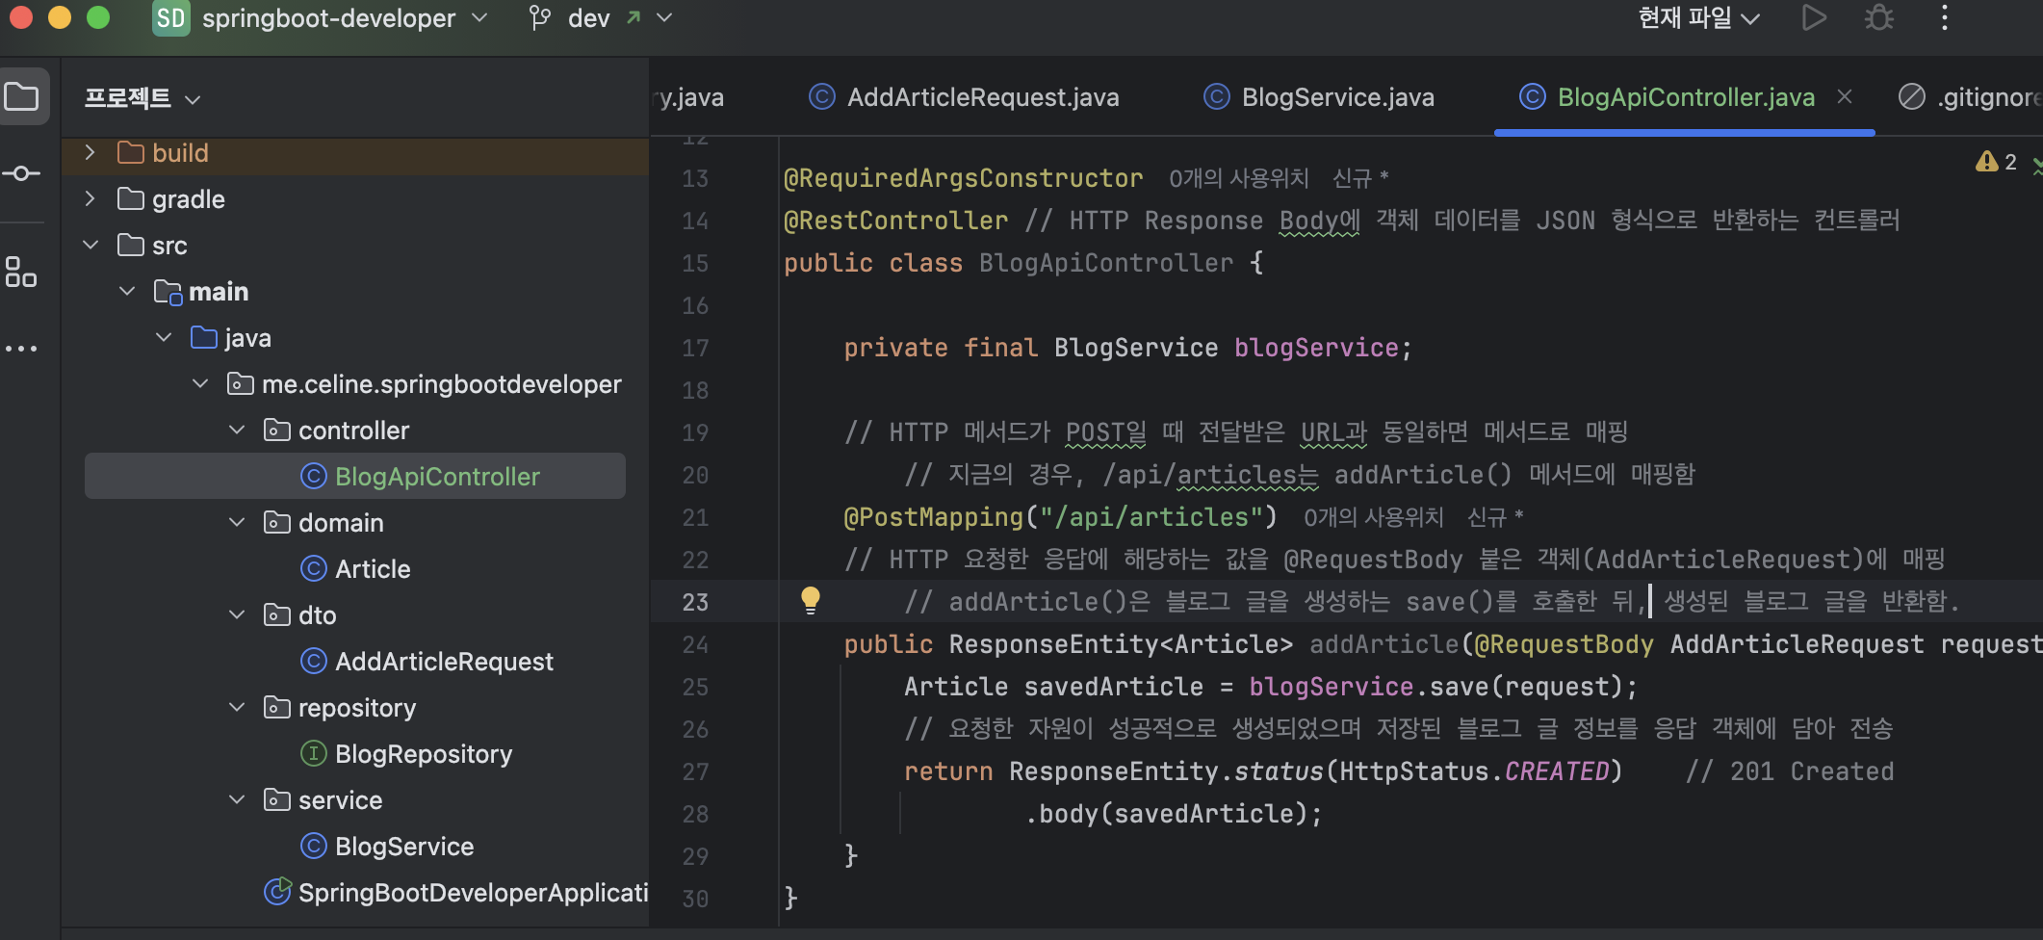2043x940 pixels.
Task: Click the class icon in AddArticleRequest.java tab
Action: 821,96
